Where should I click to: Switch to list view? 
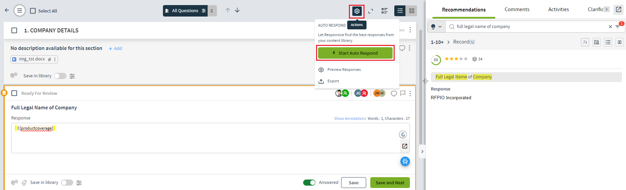pyautogui.click(x=400, y=11)
